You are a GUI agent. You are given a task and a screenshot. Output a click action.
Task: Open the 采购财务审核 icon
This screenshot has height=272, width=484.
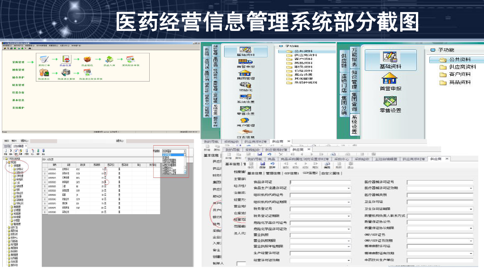pos(130,59)
